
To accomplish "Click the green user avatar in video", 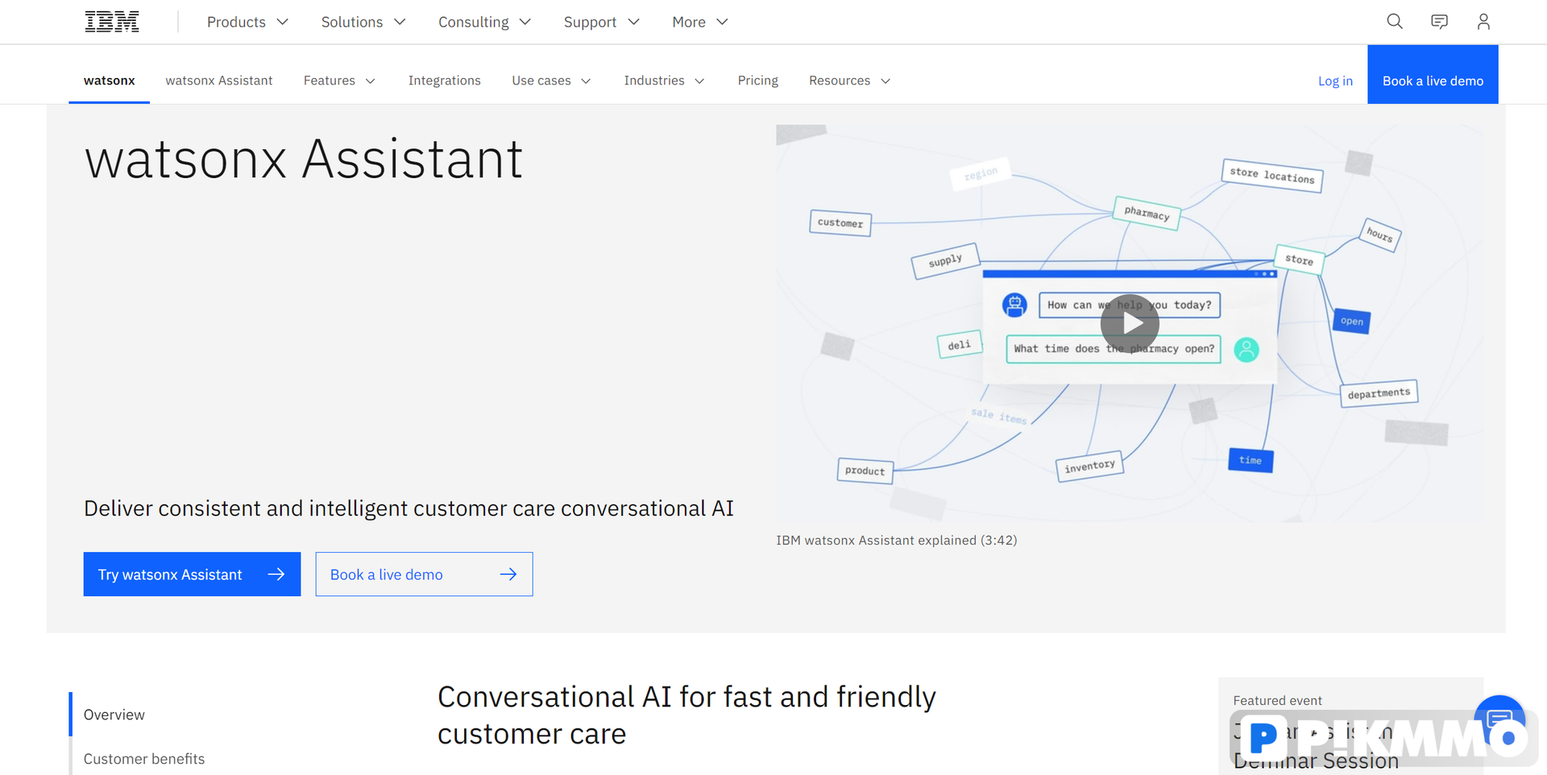I will [1246, 350].
